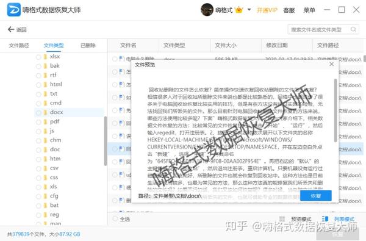Click the list mode icon
366x241 pixels.
click(x=325, y=219)
